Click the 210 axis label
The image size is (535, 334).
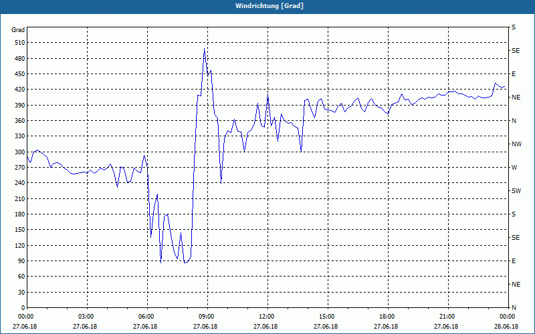click(19, 198)
